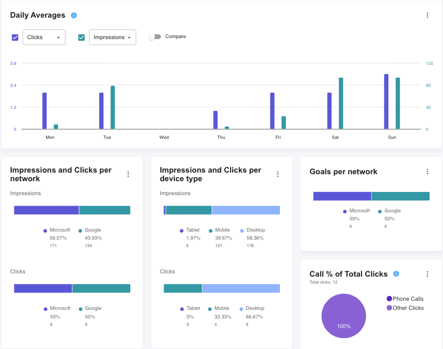
Task: Open Daily Averages three-dot options menu
Action: tap(427, 15)
